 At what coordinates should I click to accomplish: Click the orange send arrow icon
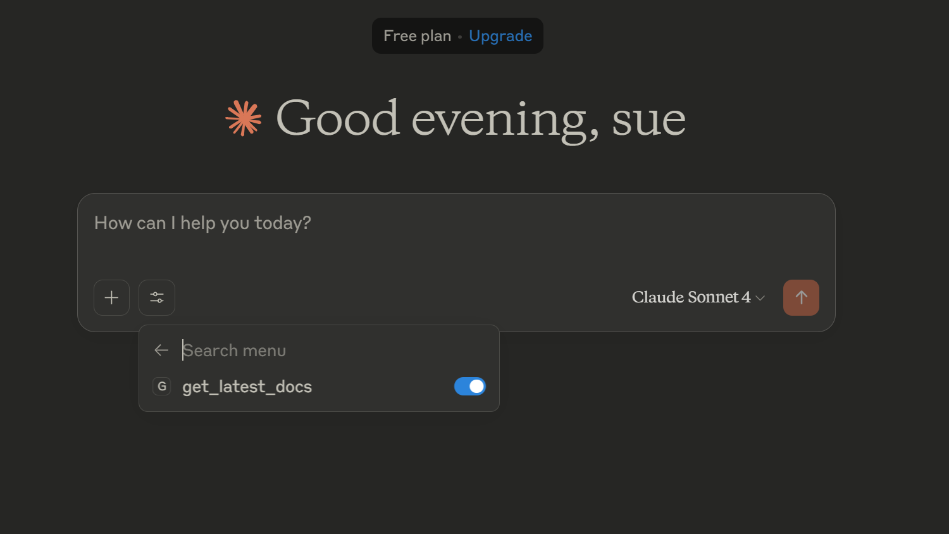coord(801,297)
